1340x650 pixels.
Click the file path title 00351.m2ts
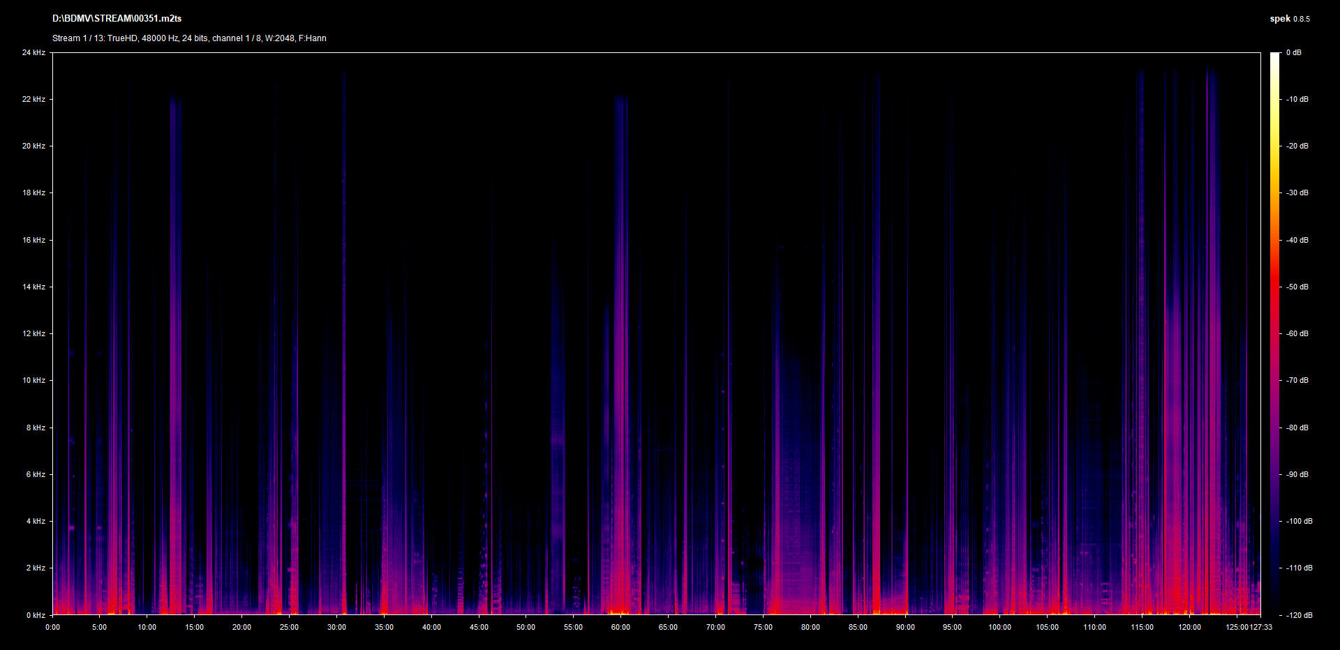117,19
